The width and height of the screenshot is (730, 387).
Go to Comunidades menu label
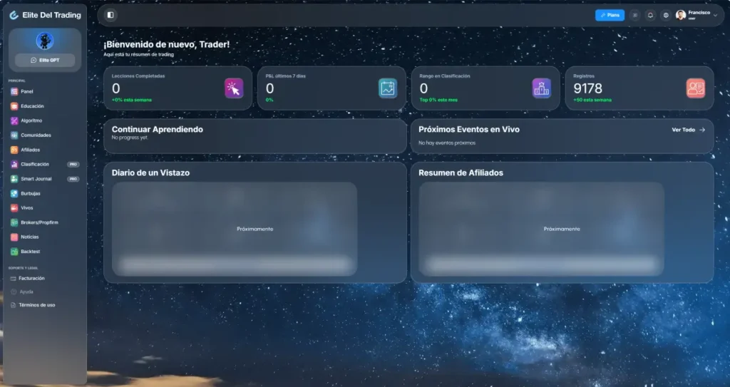pyautogui.click(x=36, y=135)
